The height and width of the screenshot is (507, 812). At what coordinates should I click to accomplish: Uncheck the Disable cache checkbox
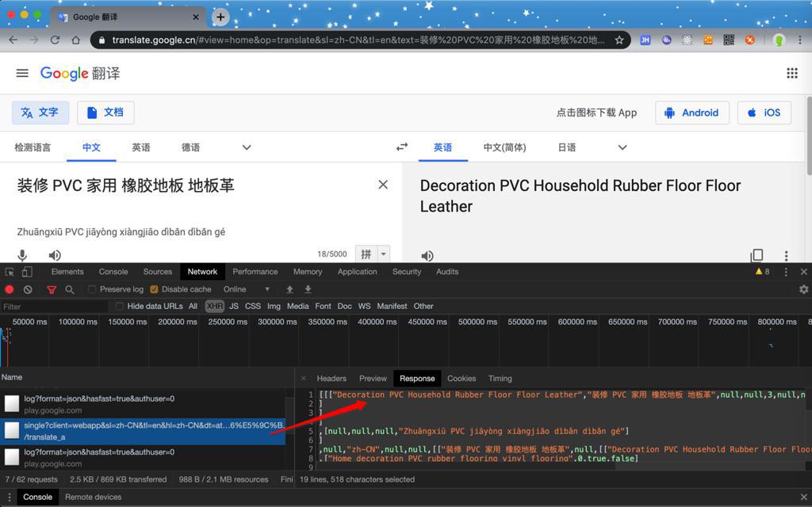point(154,289)
